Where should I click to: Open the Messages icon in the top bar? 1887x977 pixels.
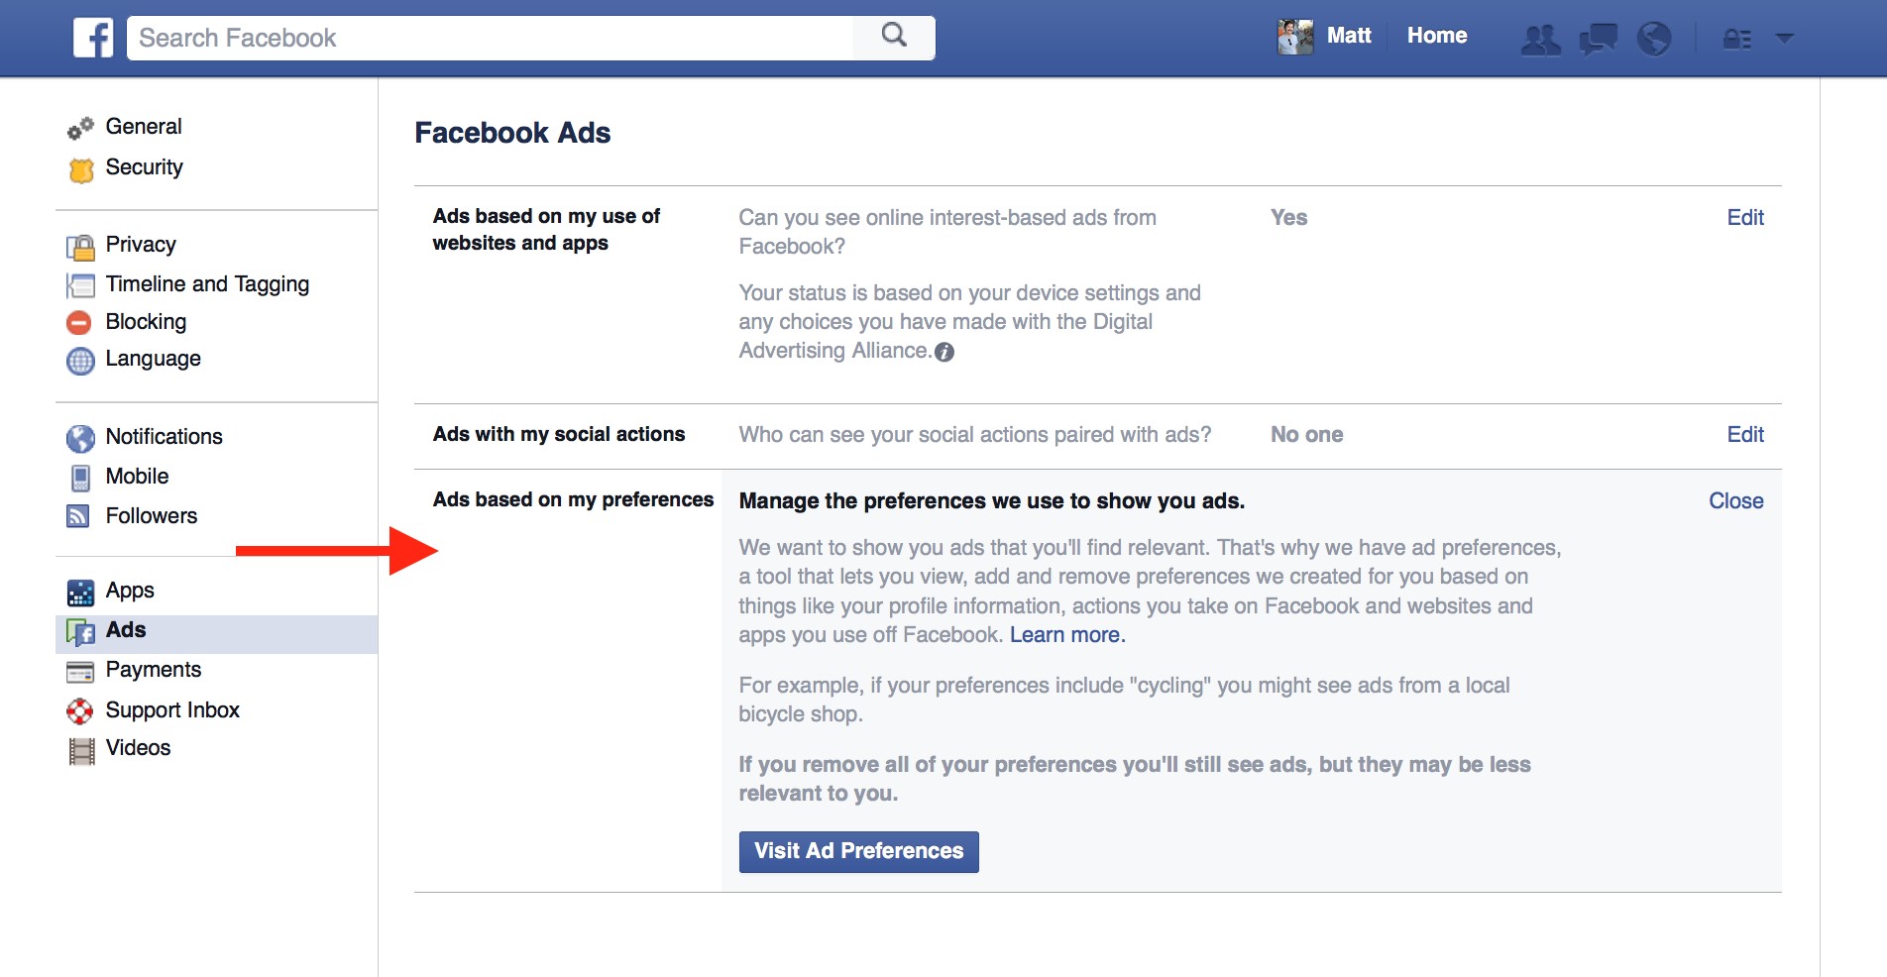click(1598, 39)
